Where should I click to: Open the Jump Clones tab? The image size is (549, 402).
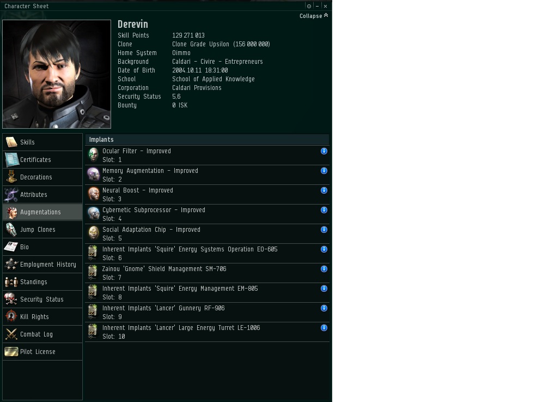(42, 230)
